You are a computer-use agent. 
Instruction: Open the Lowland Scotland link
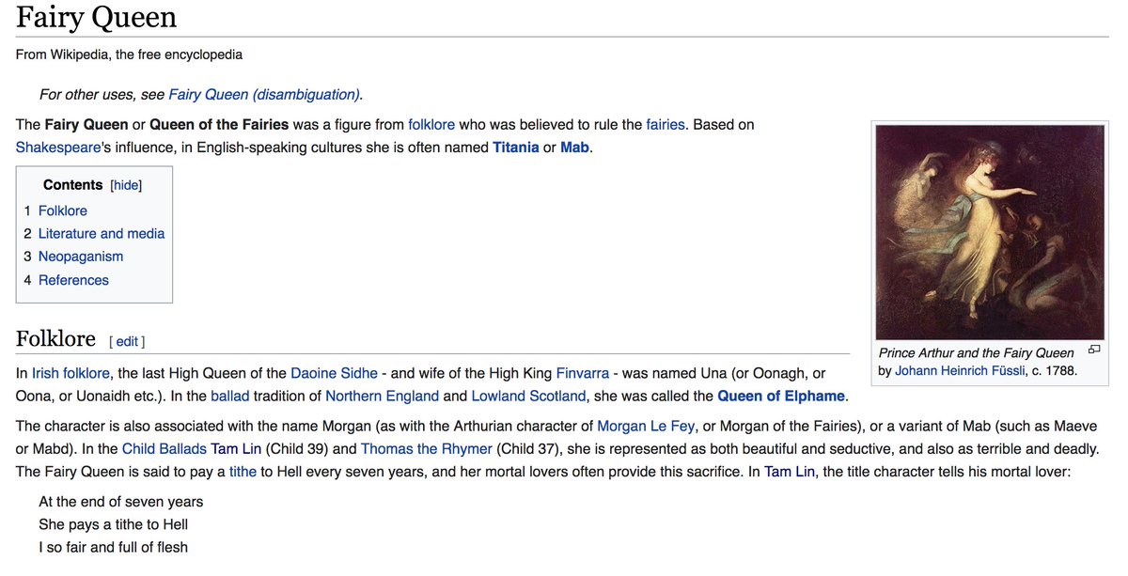click(528, 396)
